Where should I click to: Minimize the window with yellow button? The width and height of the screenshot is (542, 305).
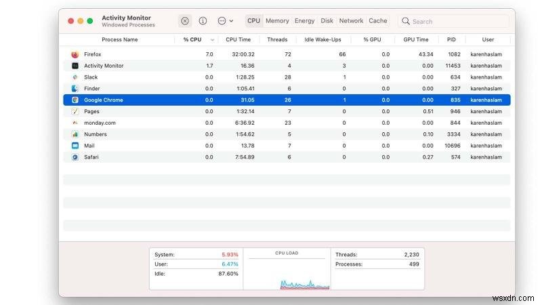coord(80,21)
